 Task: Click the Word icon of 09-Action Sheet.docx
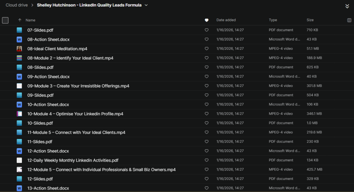(x=19, y=77)
